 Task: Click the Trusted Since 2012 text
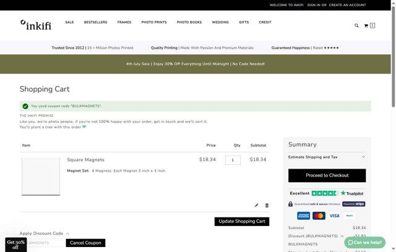coord(92,48)
